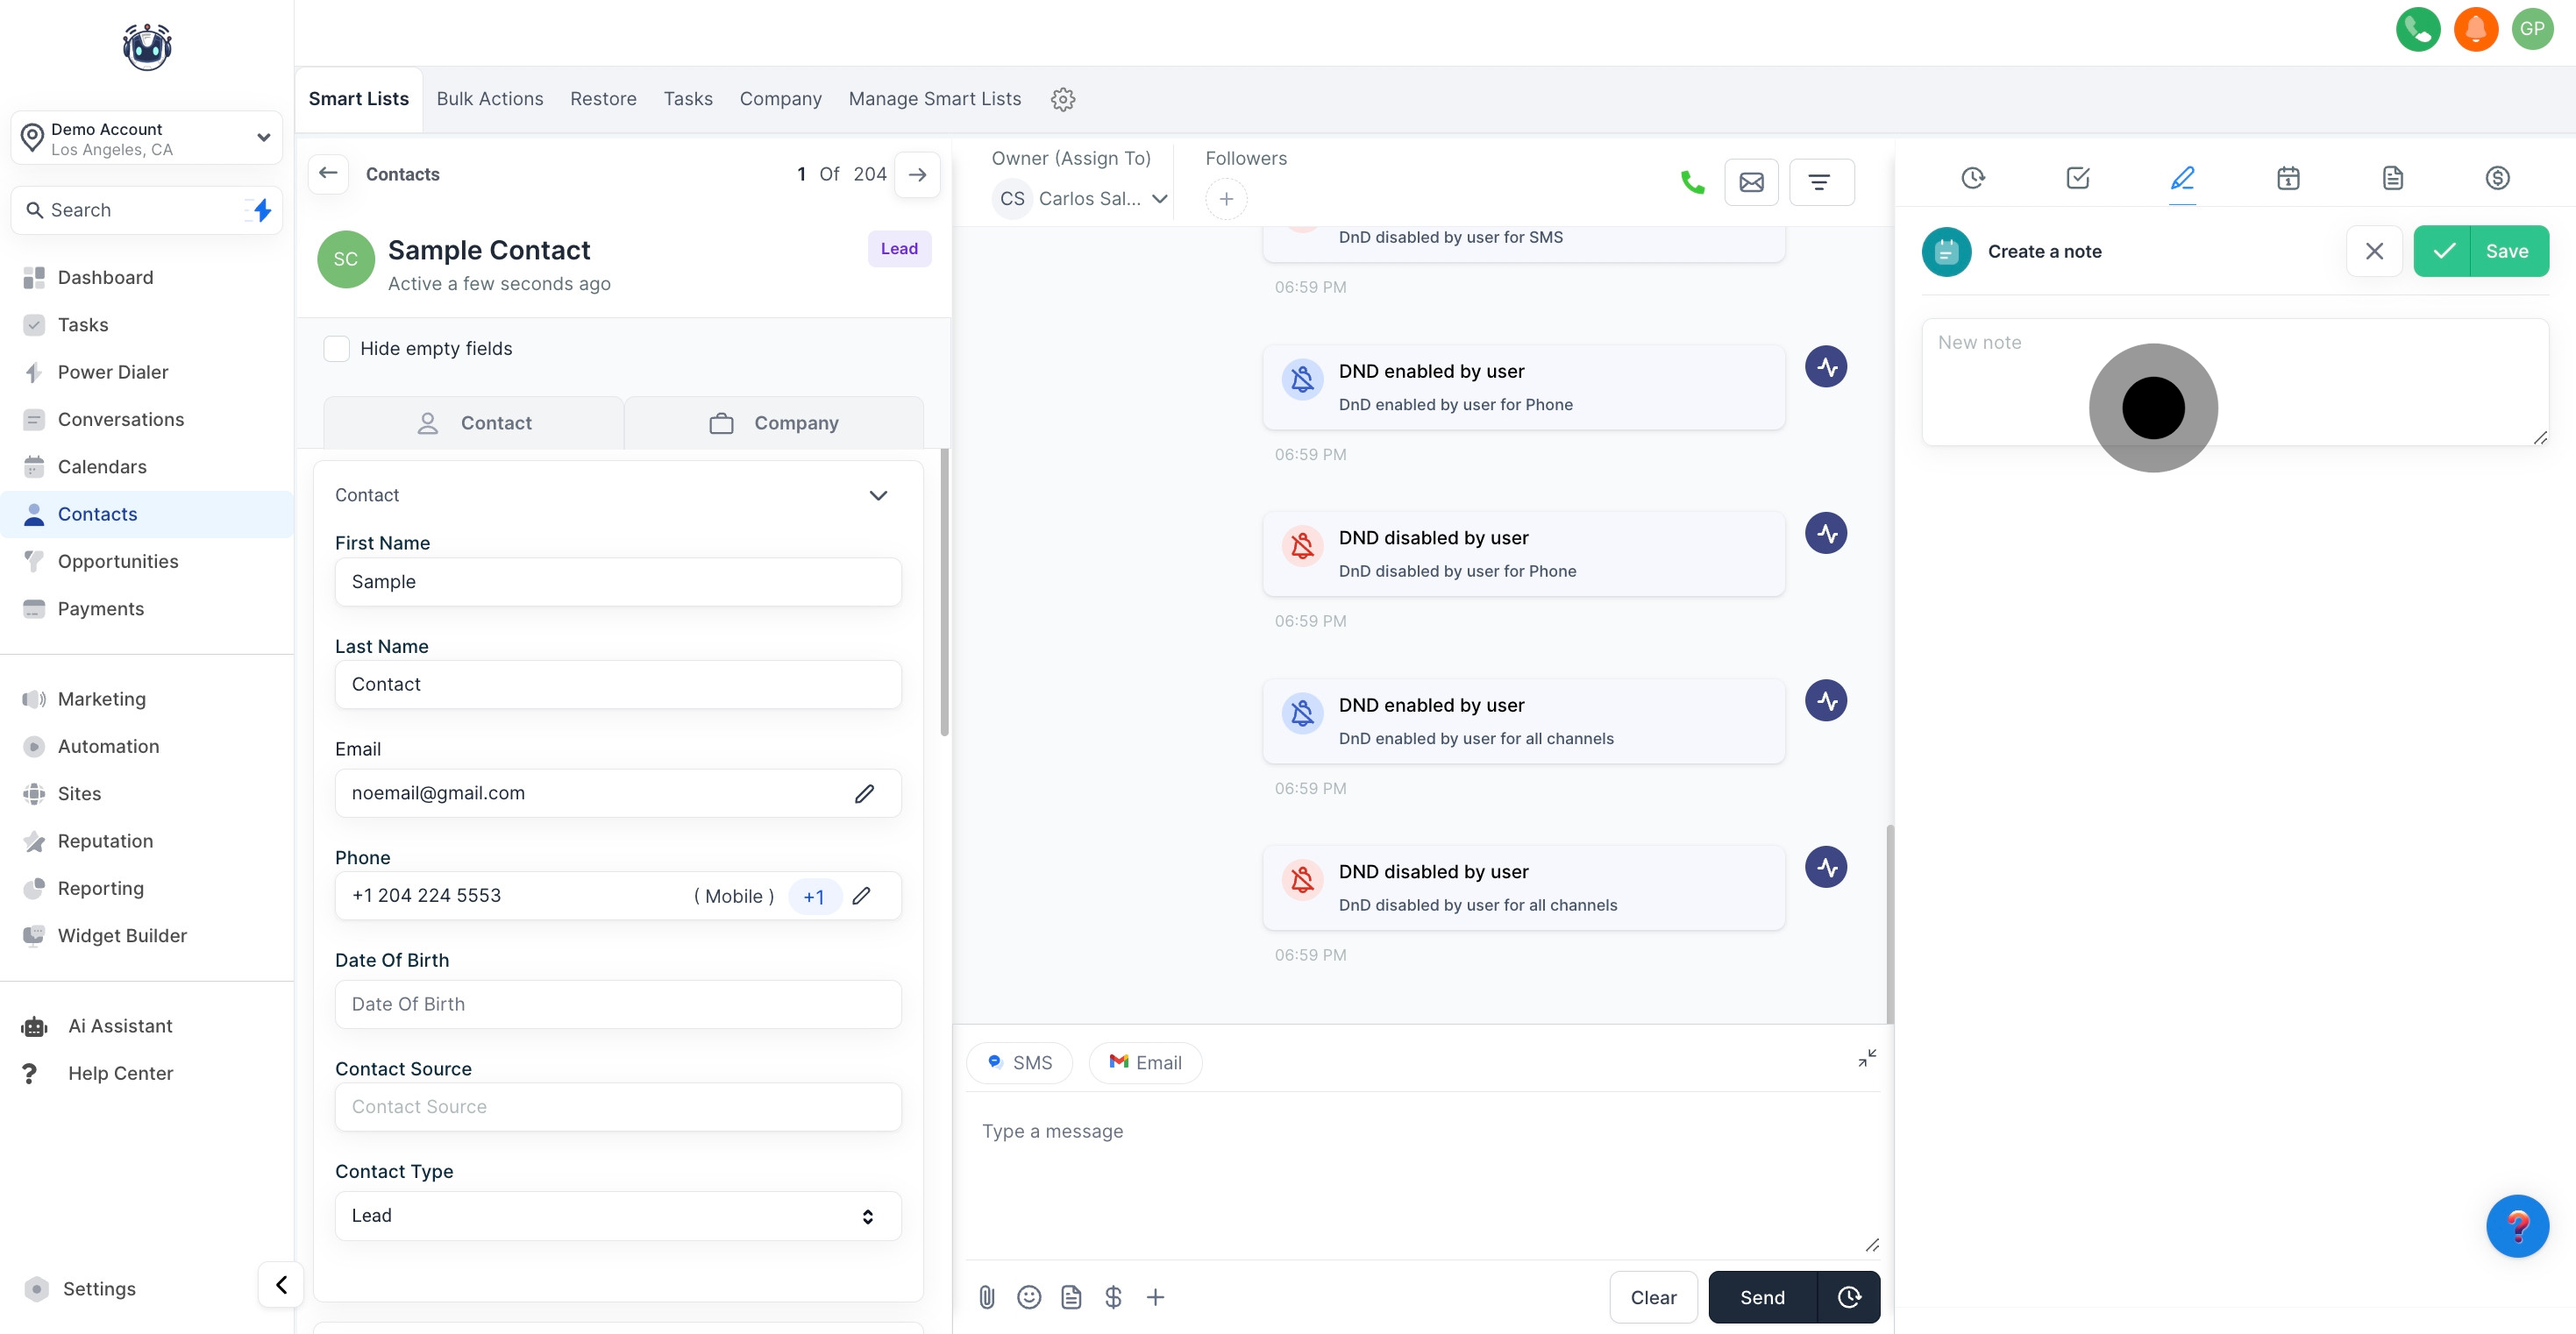The image size is (2576, 1334).
Task: Switch to the Bulk Actions tab
Action: pyautogui.click(x=489, y=99)
